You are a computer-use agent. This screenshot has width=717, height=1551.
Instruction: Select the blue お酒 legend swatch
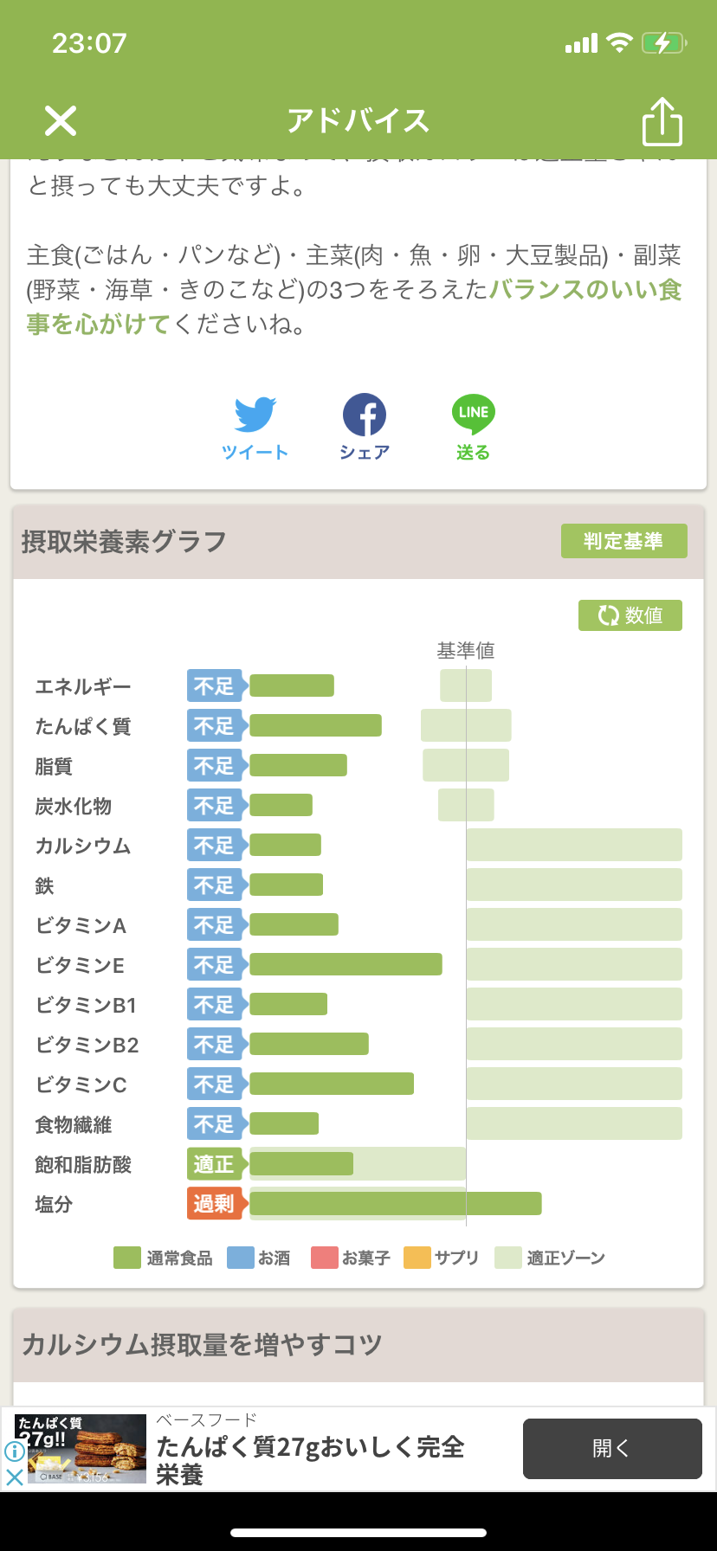point(240,1258)
